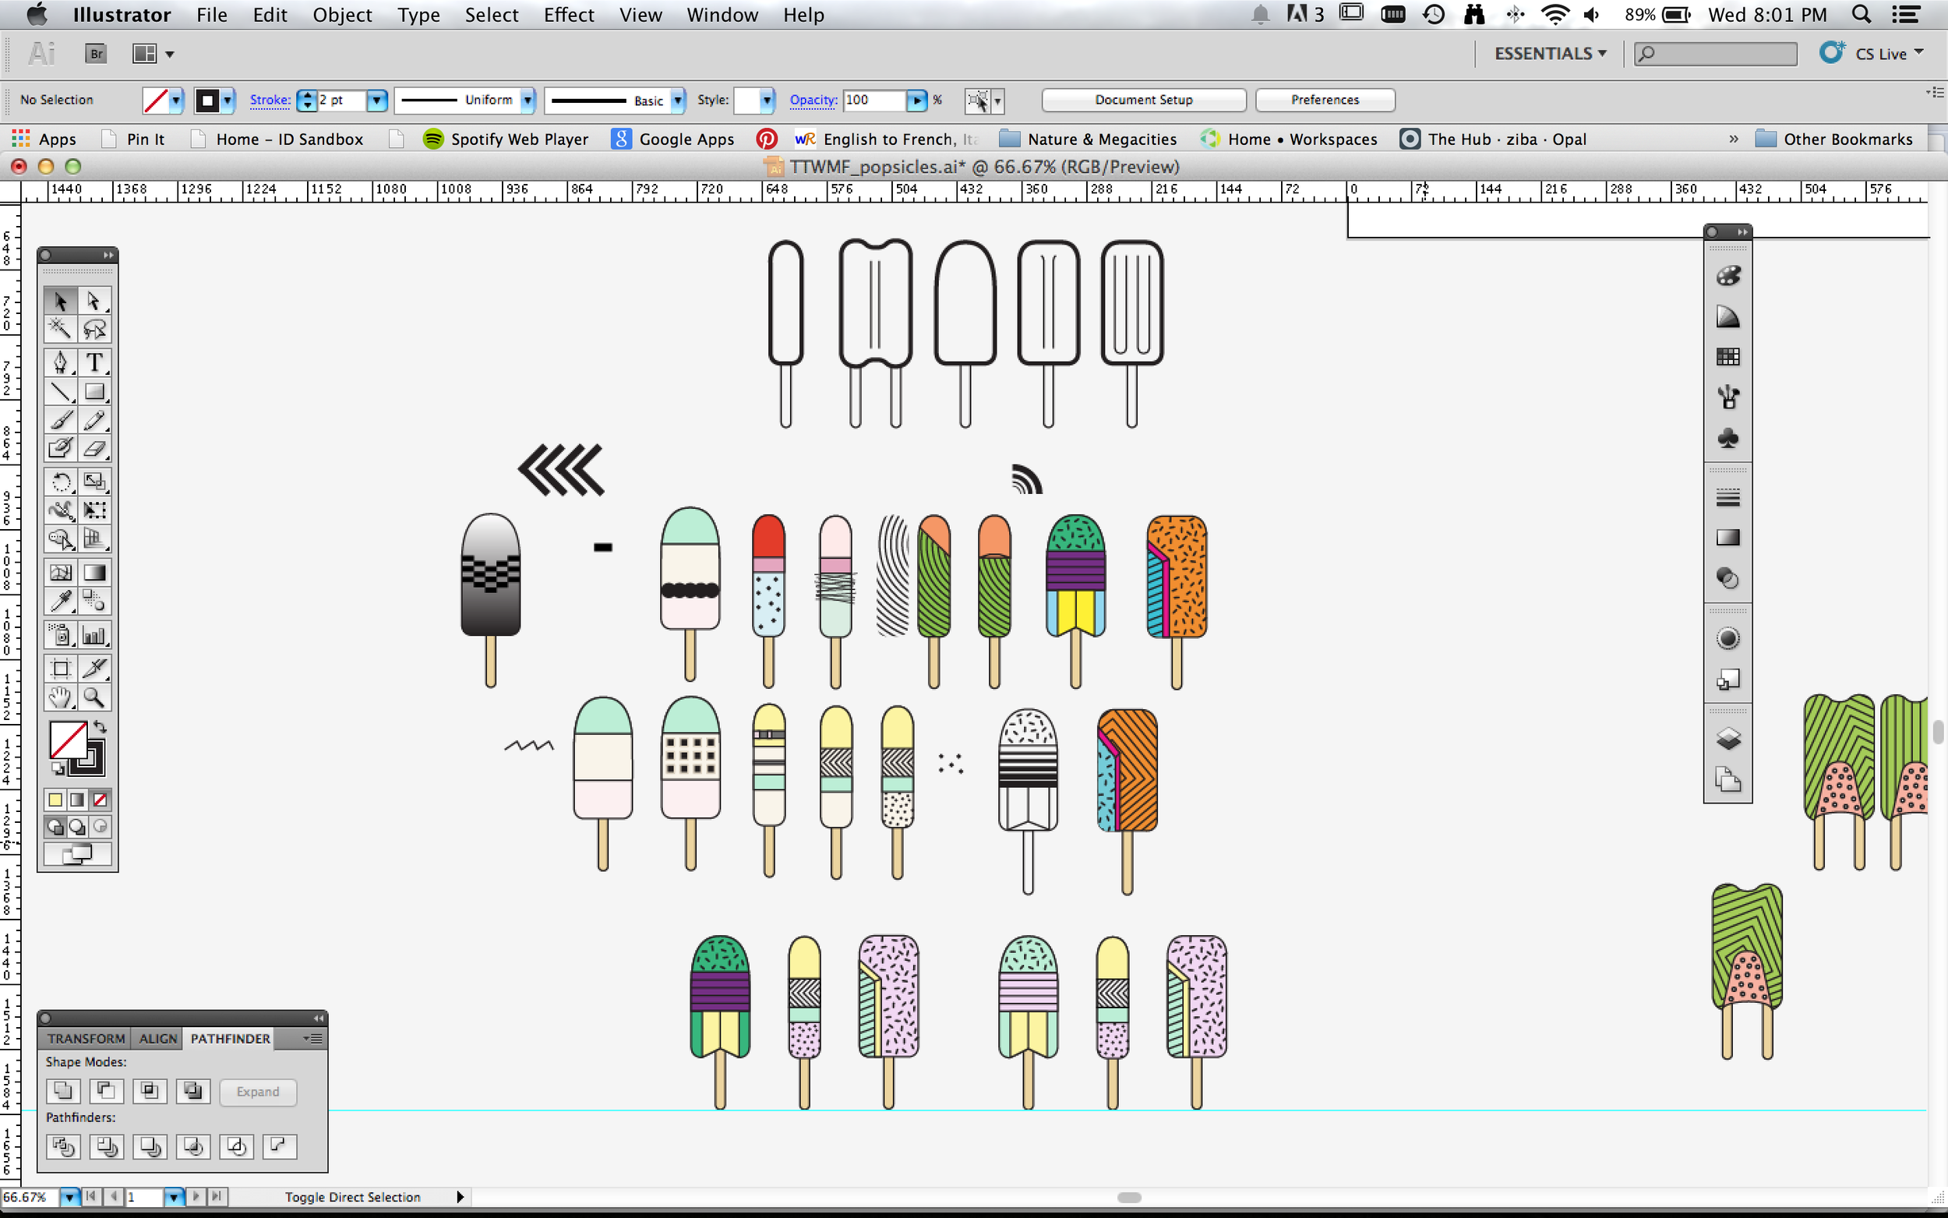Open the ESSENTIALS workspace dropdown
The height and width of the screenshot is (1218, 1948).
coord(1550,53)
